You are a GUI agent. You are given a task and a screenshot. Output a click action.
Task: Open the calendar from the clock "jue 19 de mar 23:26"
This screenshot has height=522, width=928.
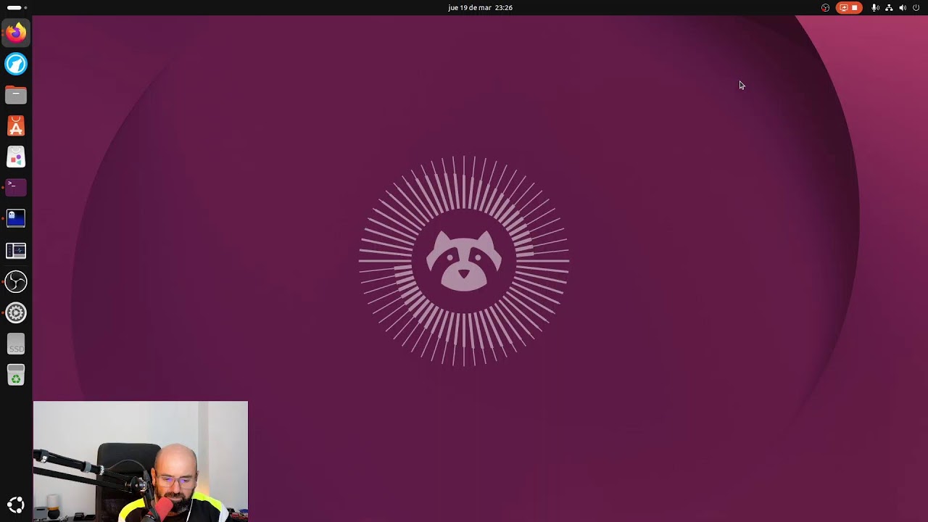click(x=480, y=7)
